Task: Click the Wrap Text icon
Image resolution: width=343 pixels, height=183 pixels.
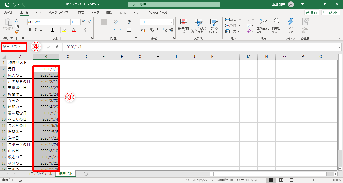Action: click(129, 22)
